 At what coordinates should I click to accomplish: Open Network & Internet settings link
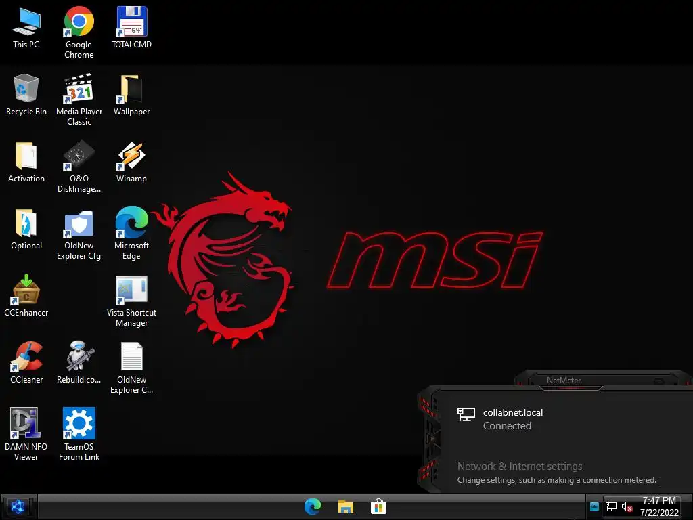pyautogui.click(x=520, y=467)
